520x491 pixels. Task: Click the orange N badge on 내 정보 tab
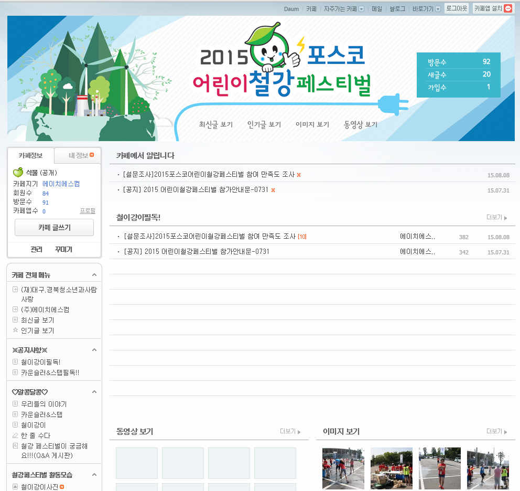click(92, 155)
